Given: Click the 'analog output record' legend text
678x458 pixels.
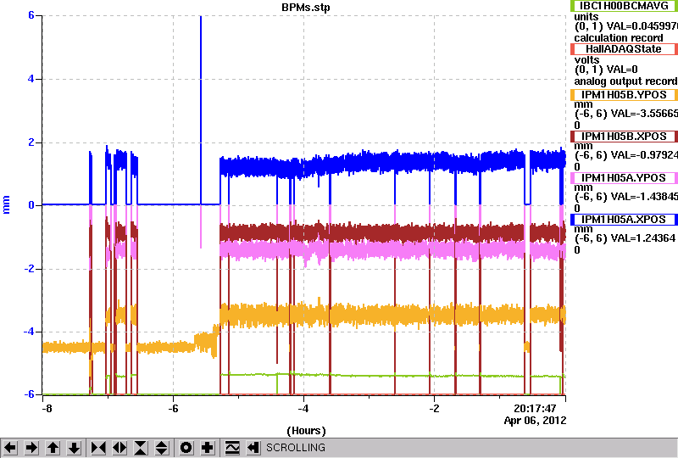Looking at the screenshot, I should 625,81.
